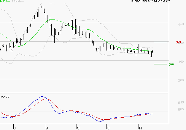
Task: Click the green support line marker
Action: (160, 64)
